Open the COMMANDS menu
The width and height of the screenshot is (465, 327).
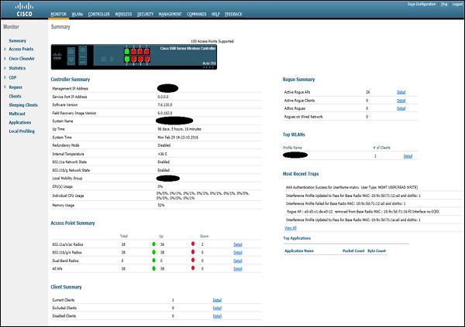click(196, 14)
